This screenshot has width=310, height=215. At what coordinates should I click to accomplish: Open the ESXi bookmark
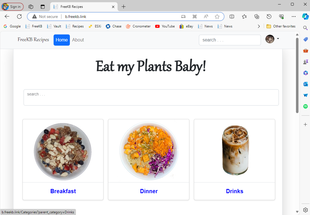(x=95, y=26)
